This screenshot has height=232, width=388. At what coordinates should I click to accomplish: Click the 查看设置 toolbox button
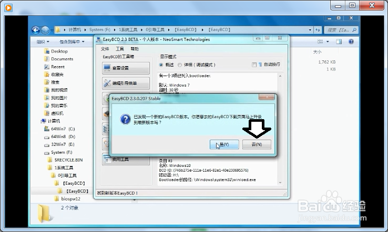pyautogui.click(x=126, y=68)
